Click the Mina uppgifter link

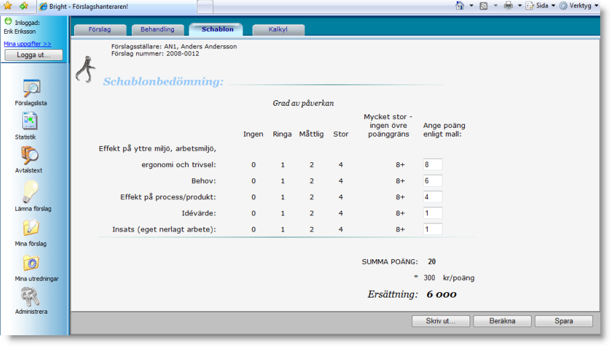[27, 44]
